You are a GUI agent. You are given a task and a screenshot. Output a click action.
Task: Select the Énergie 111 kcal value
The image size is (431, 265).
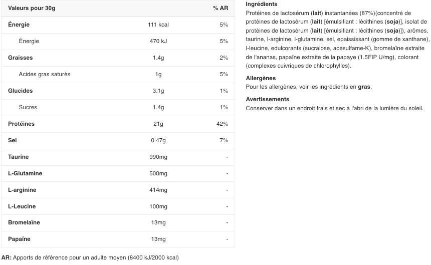(158, 25)
